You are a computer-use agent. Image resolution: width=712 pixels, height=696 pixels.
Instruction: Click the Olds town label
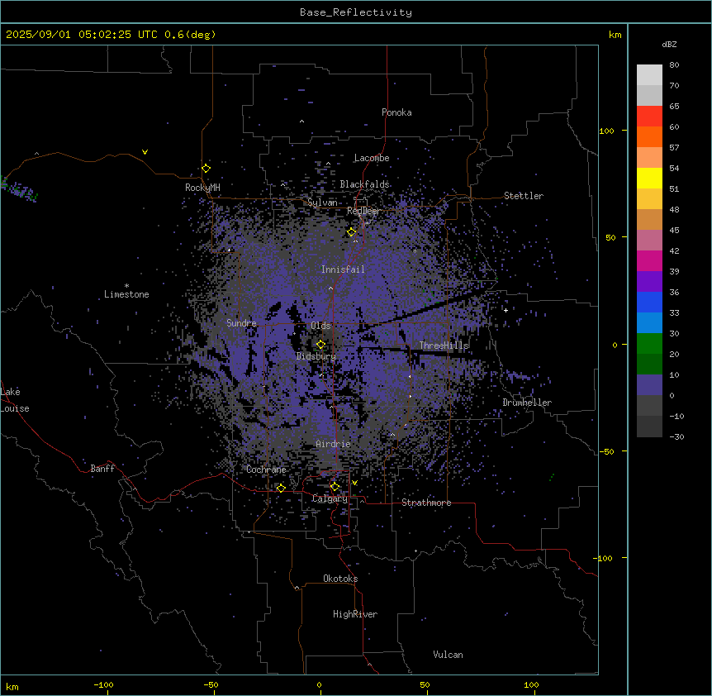[x=320, y=326]
